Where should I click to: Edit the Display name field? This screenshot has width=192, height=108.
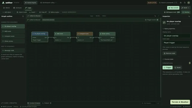pos(176,36)
